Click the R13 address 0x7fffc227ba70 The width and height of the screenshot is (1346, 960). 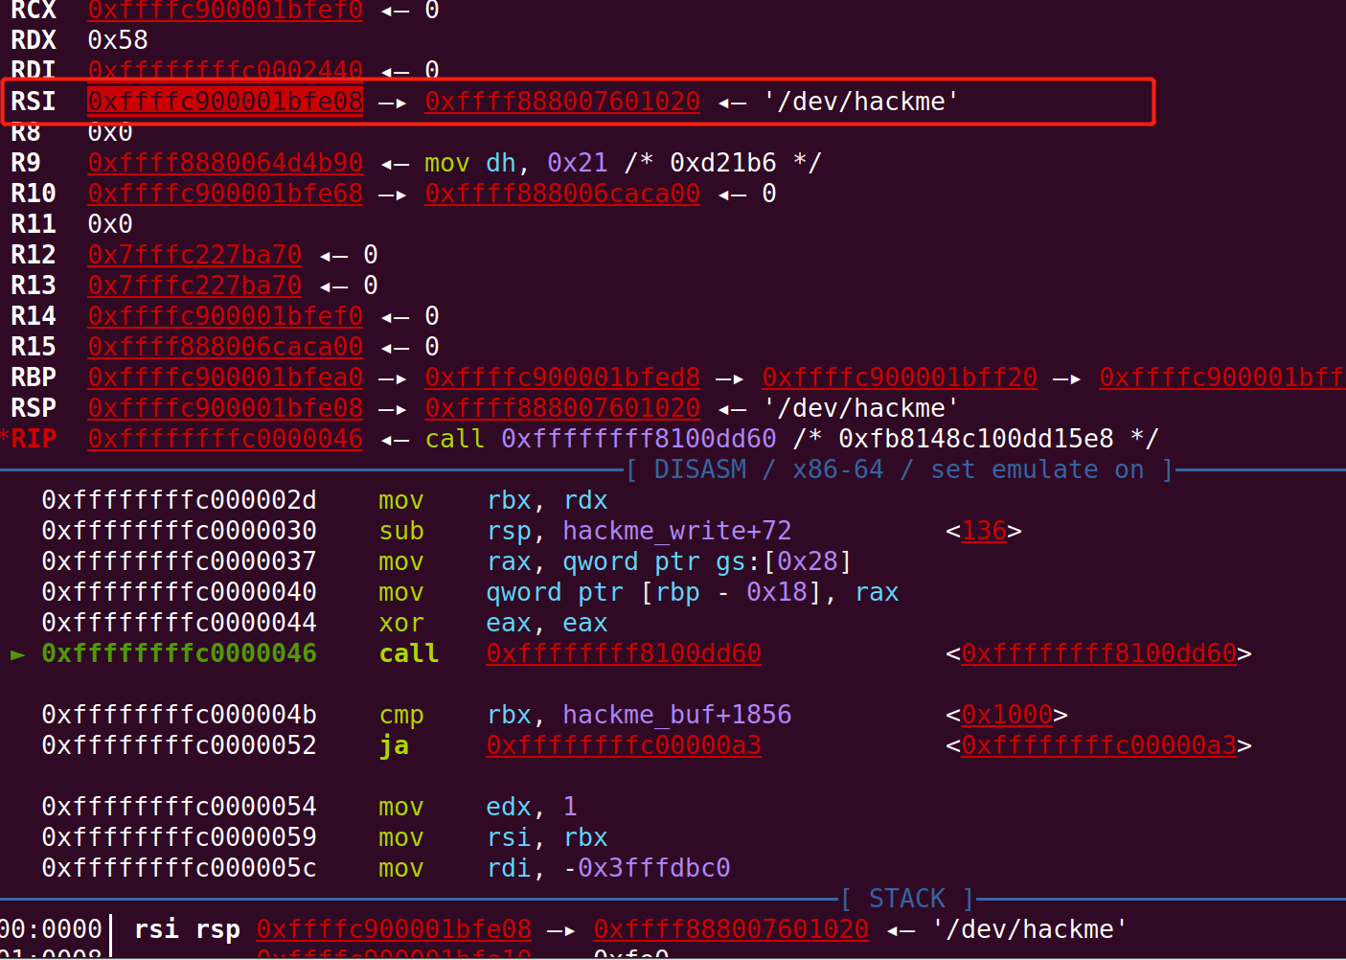[194, 286]
